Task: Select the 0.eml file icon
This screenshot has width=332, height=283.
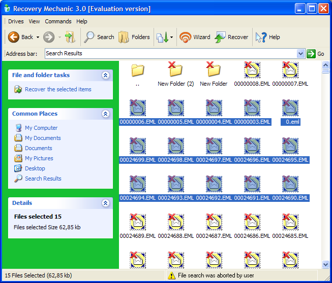Action: (290, 108)
